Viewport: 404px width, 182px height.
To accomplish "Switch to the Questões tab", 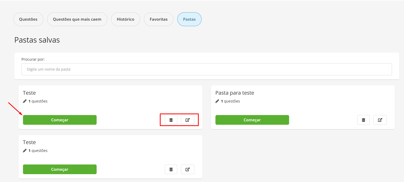I will (28, 19).
